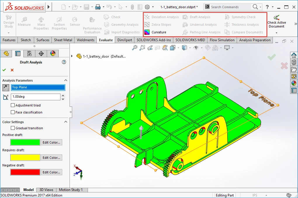Open SOLIDWORKS Resources home icon in task pane
Image resolution: width=298 pixels, height=198 pixels.
(x=294, y=55)
